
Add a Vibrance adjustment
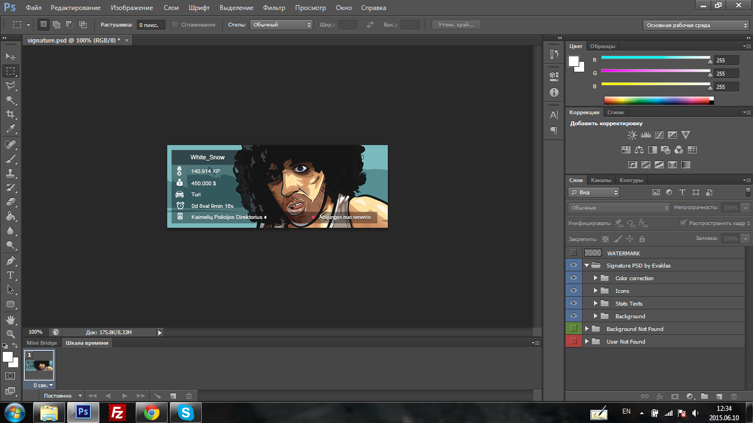pos(685,135)
